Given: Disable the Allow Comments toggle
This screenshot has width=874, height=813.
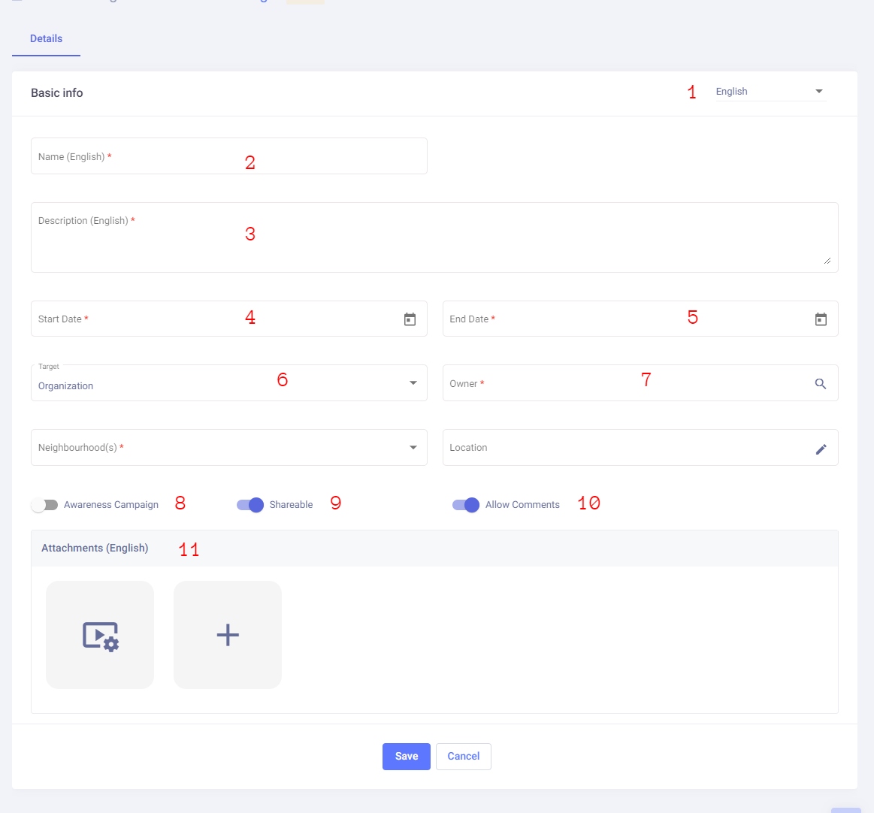Looking at the screenshot, I should pyautogui.click(x=466, y=505).
